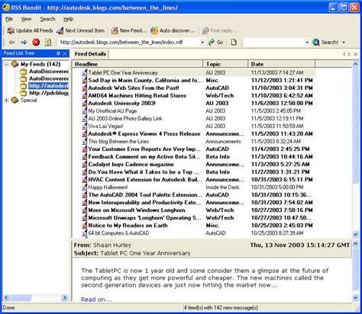The image size is (362, 314).
Task: Add a New Feed from toolbar
Action: click(x=129, y=30)
